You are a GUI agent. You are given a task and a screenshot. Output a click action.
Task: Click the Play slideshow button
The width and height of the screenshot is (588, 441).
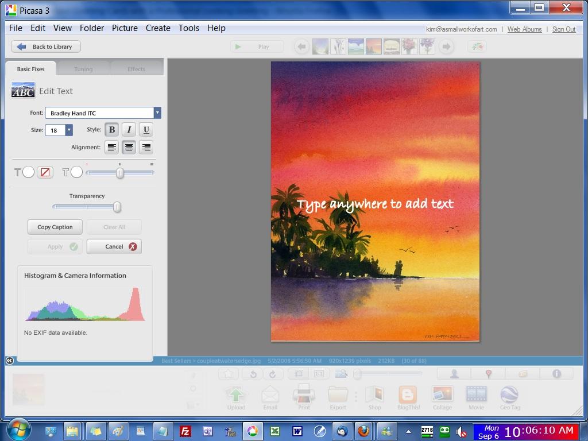point(257,47)
